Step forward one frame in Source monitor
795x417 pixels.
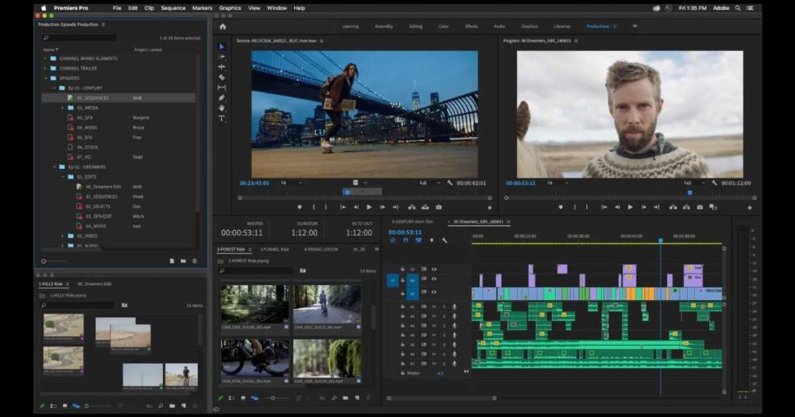point(382,207)
